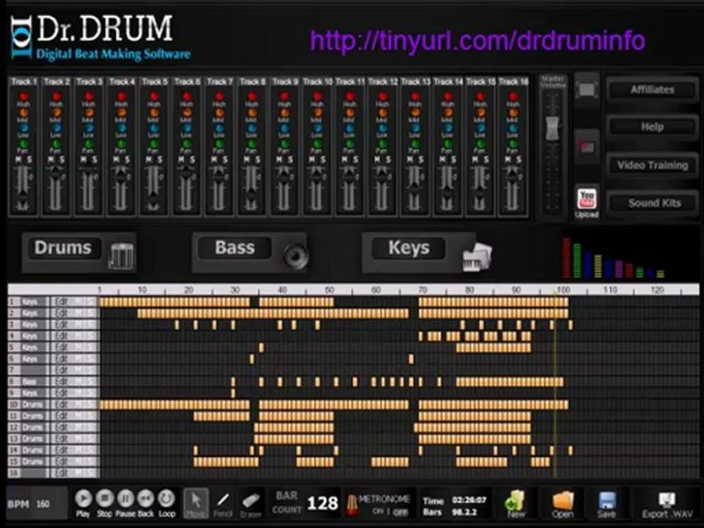Click the metronome icon
This screenshot has width=704, height=528.
point(352,504)
